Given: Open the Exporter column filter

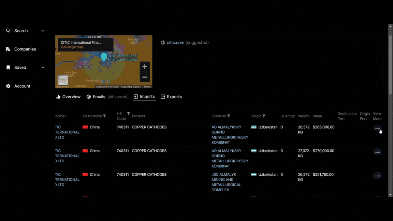Looking at the screenshot, I should (x=229, y=116).
